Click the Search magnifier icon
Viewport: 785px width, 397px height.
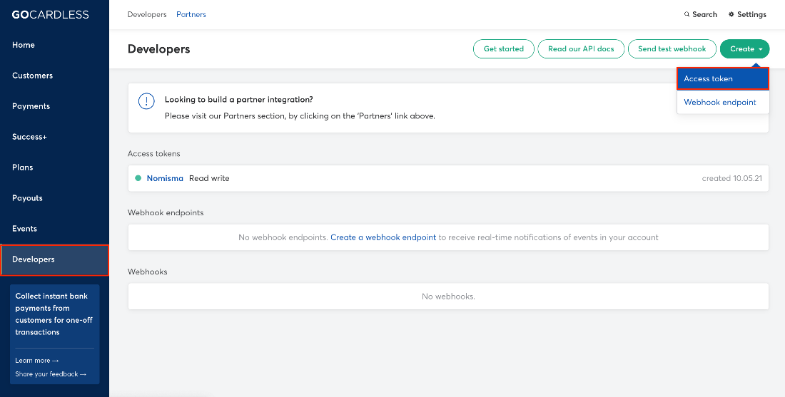[687, 14]
